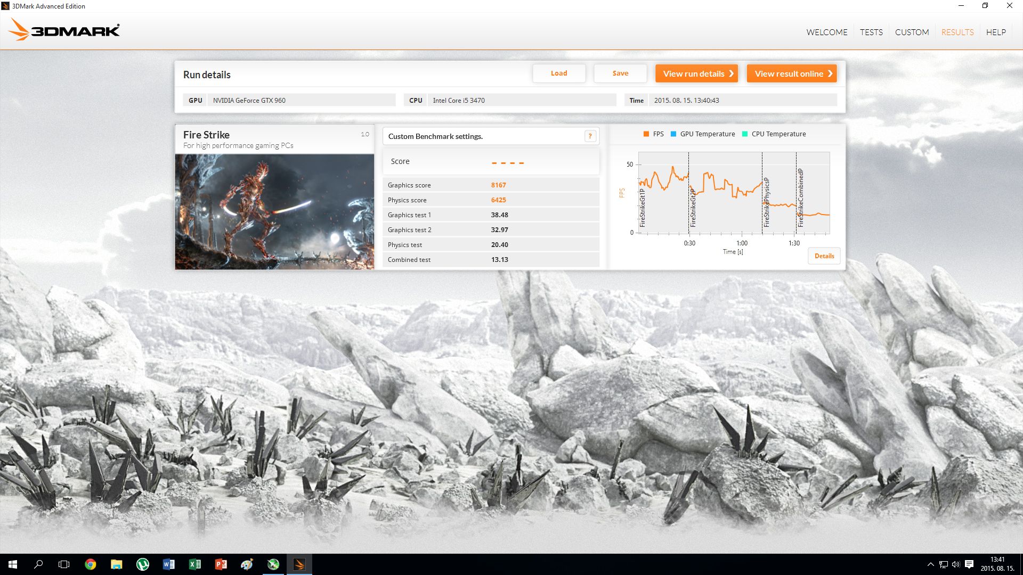Select the RESULTS tab

coord(957,32)
